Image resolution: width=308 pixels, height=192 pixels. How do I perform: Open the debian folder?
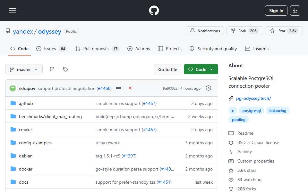point(26,156)
